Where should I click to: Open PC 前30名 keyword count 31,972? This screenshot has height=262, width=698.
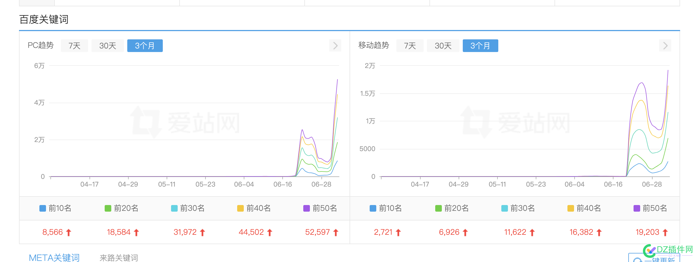pos(185,232)
